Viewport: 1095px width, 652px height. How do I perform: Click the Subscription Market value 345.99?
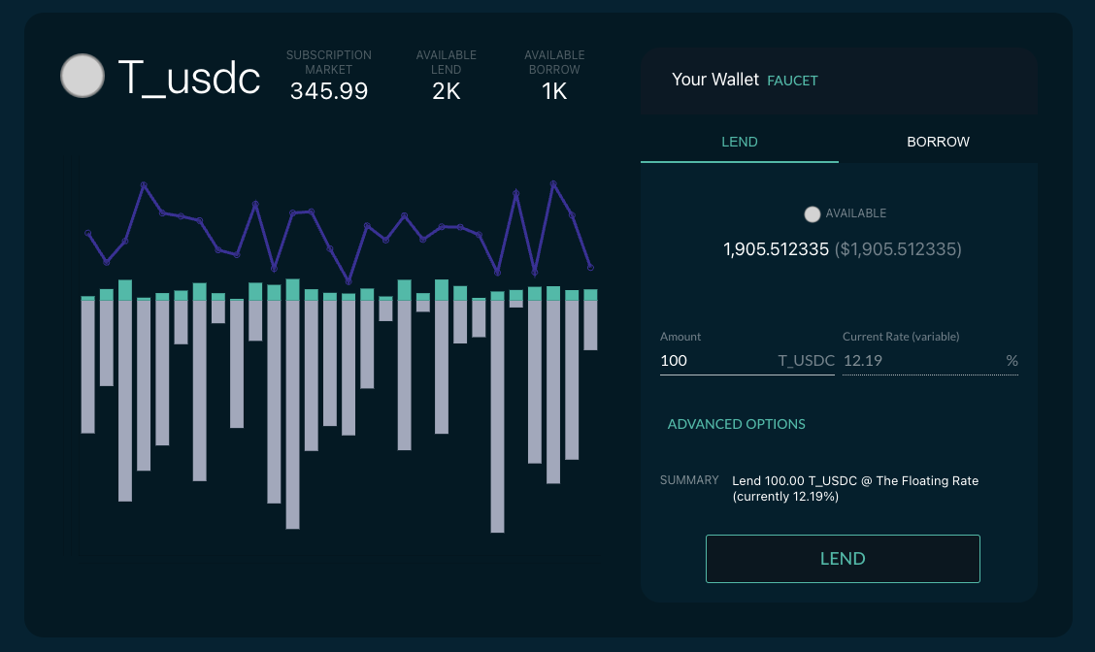329,91
